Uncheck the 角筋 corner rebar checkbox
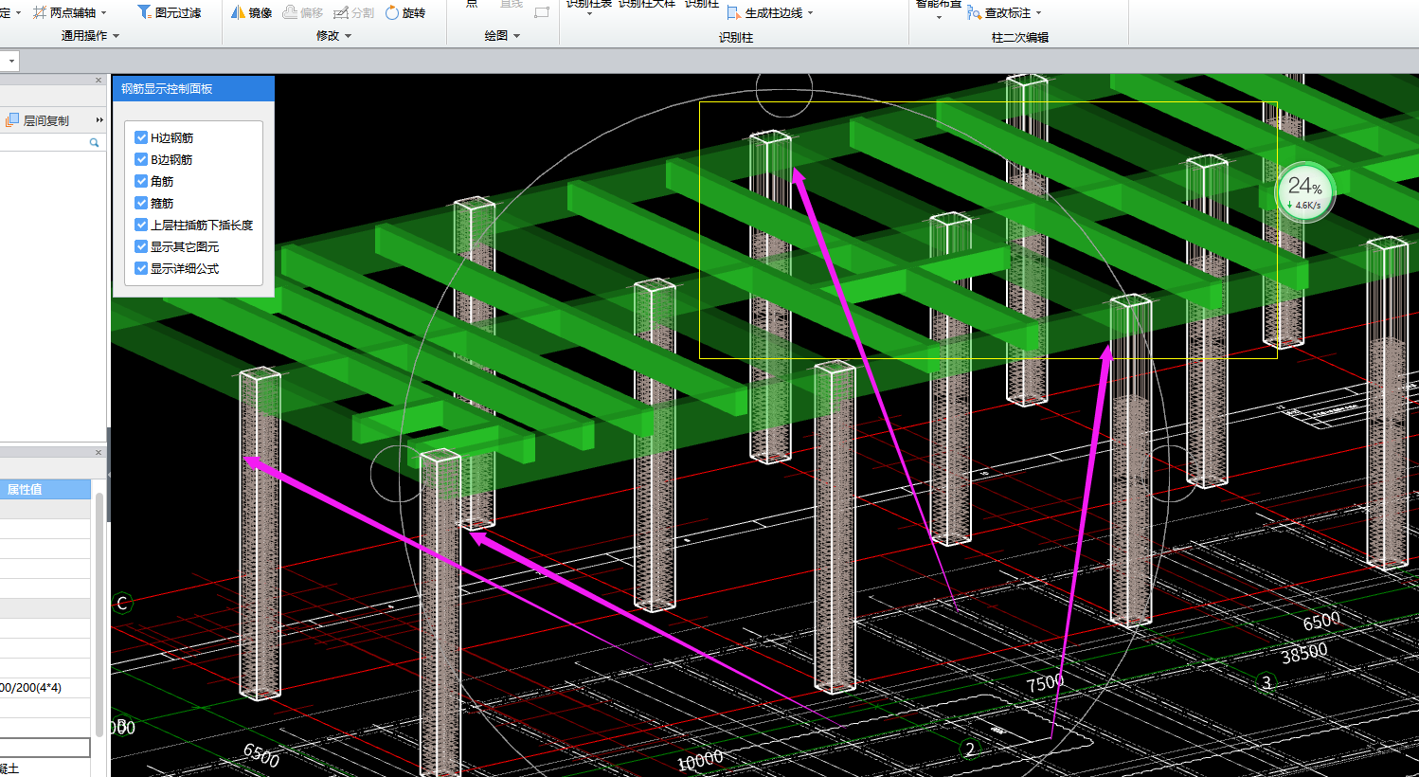This screenshot has width=1419, height=777. 141,181
